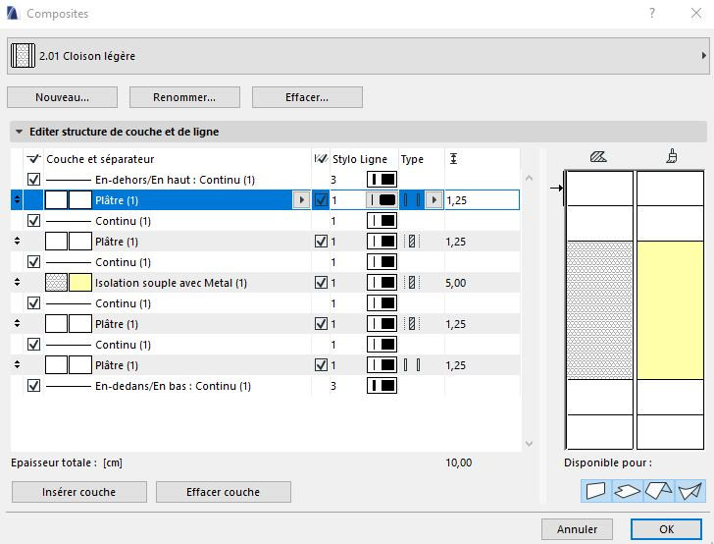Click the total thickness value 10,00
This screenshot has width=714, height=544.
click(x=459, y=462)
